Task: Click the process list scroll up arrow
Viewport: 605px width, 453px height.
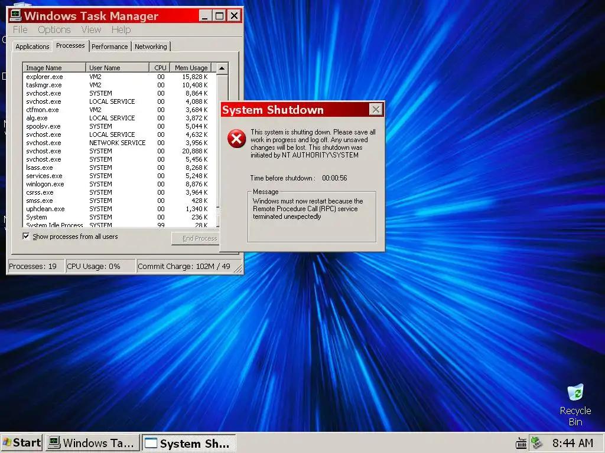Action: (222, 68)
